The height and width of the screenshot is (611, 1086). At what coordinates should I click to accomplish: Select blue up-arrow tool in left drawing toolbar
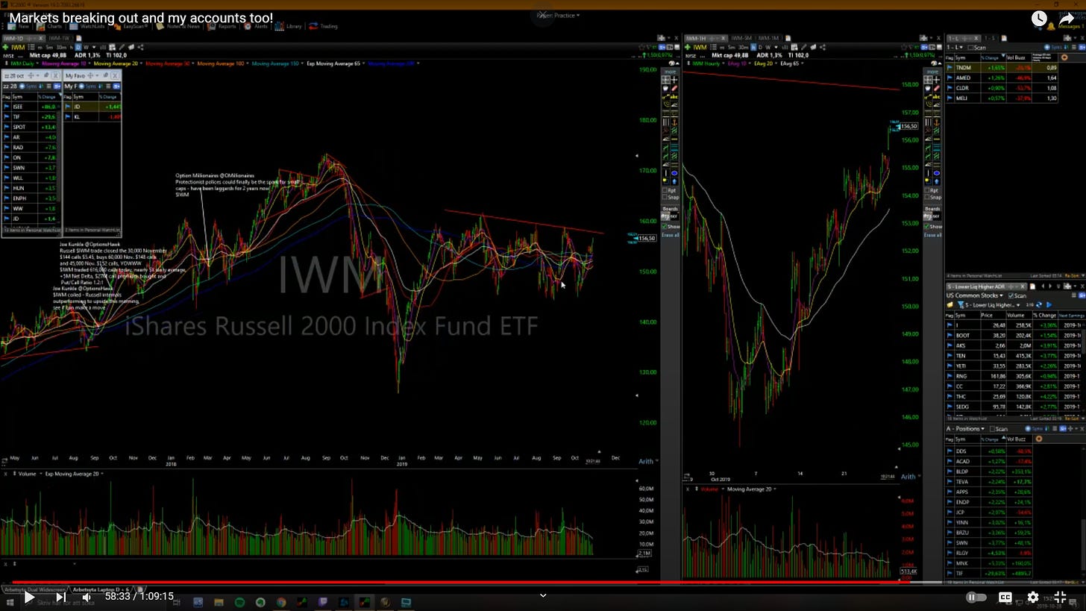[x=674, y=181]
